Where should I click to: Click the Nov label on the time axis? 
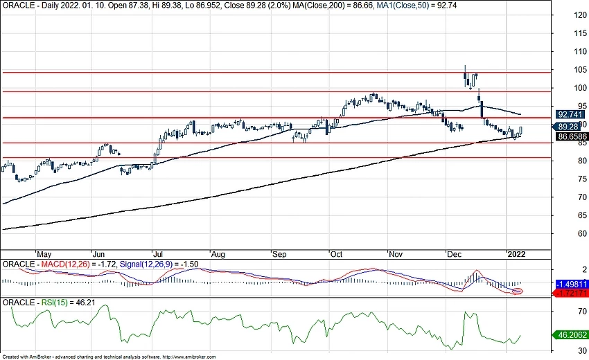coord(396,254)
